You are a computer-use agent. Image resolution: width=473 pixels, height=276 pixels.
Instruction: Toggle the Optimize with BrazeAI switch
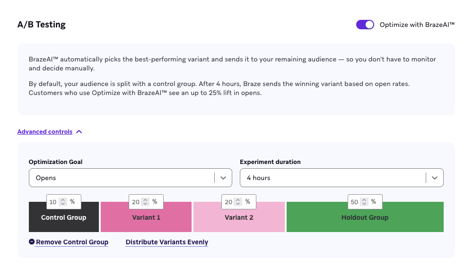(365, 25)
